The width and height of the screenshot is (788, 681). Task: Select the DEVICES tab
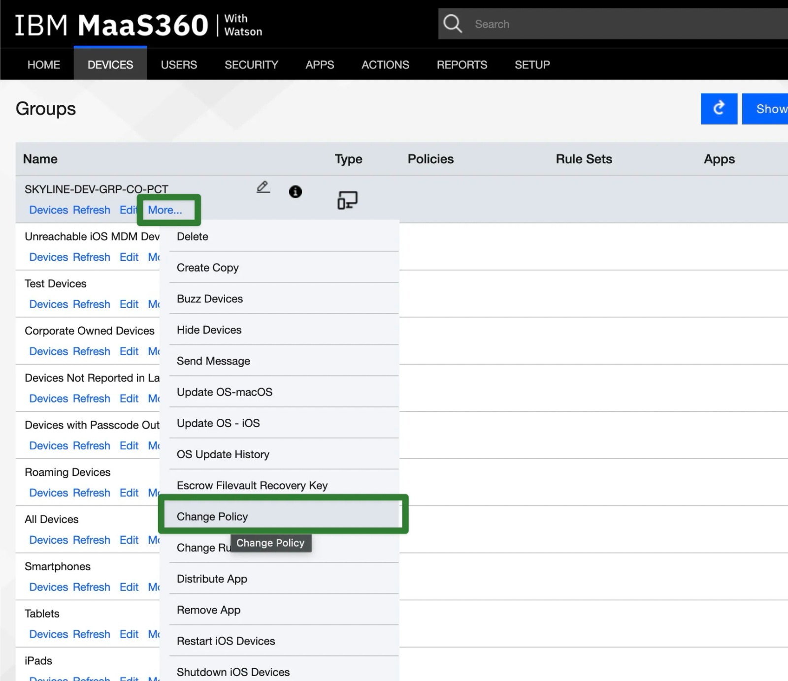coord(110,64)
